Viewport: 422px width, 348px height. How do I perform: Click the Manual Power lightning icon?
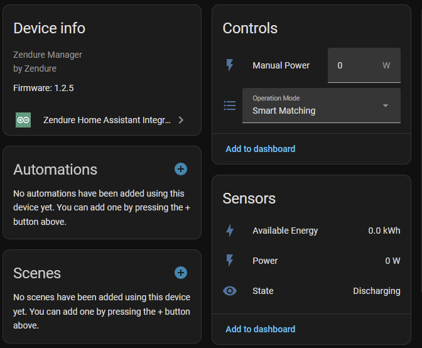230,65
